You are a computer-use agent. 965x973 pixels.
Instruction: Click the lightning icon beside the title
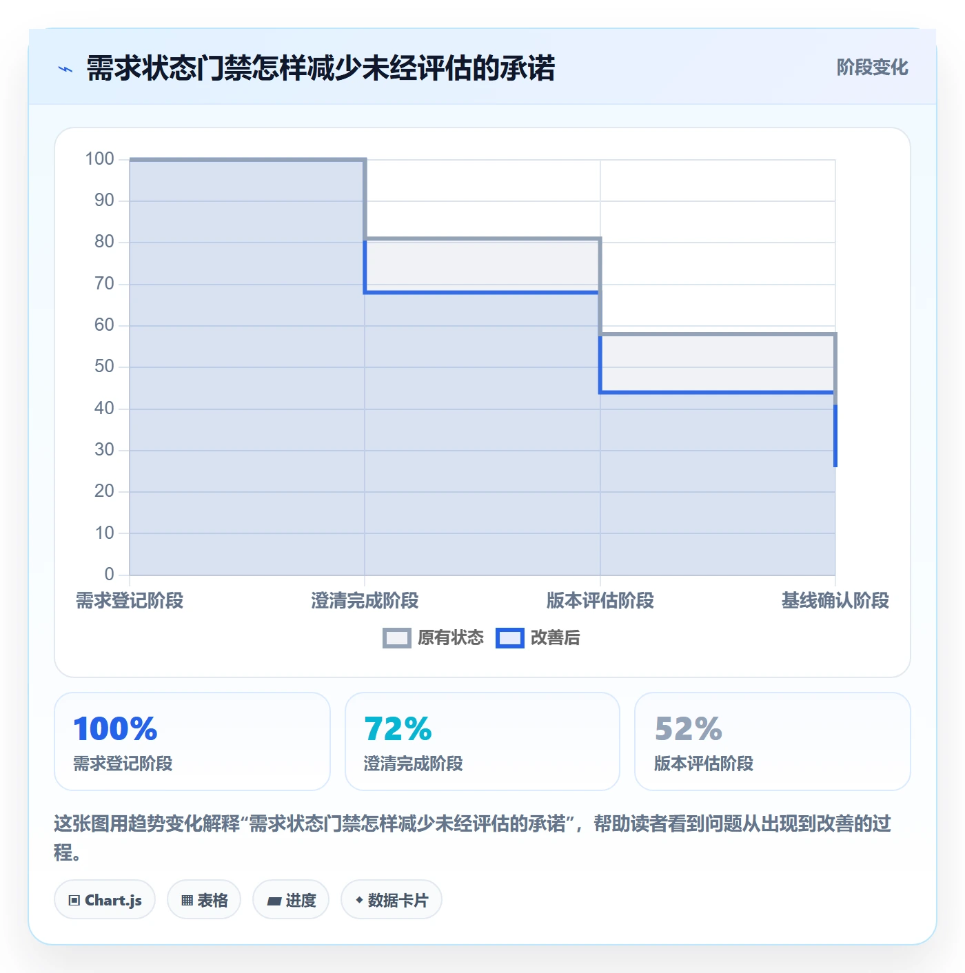click(x=65, y=69)
